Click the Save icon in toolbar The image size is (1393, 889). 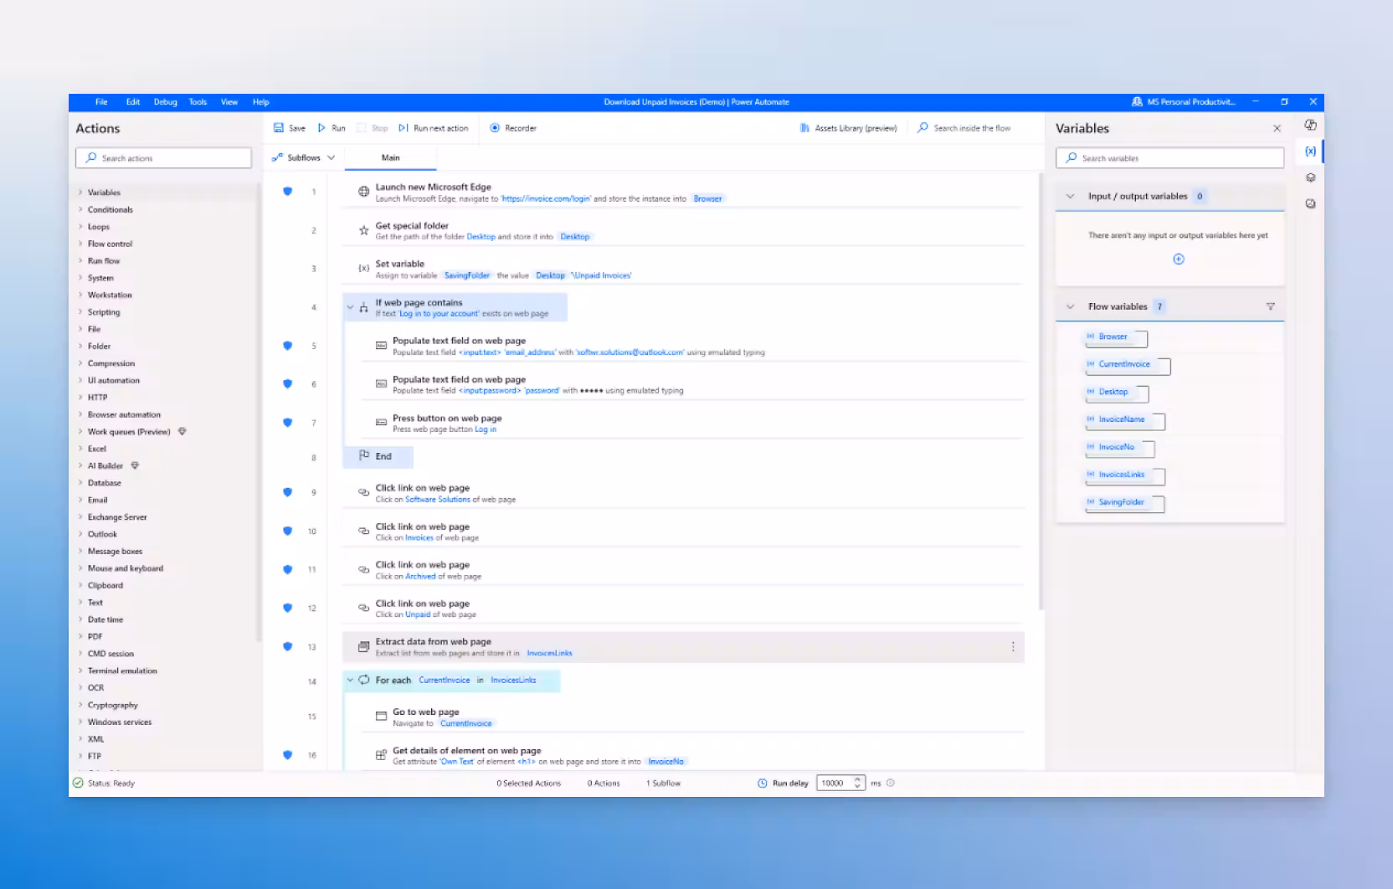(x=279, y=128)
